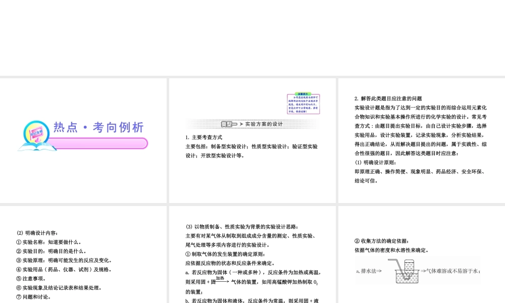
Task: Select the computer and book logo icon
Action: [36, 136]
